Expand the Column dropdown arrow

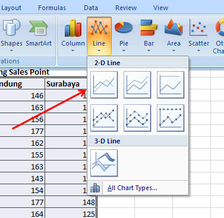pos(72,51)
